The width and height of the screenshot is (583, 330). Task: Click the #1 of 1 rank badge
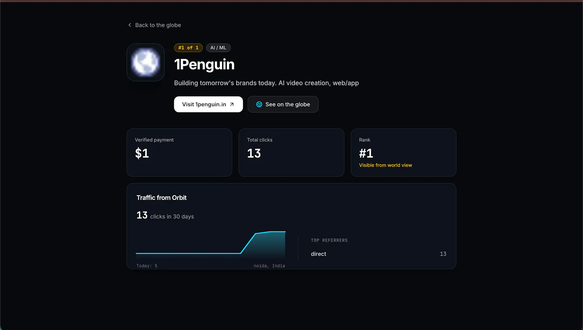pos(188,48)
